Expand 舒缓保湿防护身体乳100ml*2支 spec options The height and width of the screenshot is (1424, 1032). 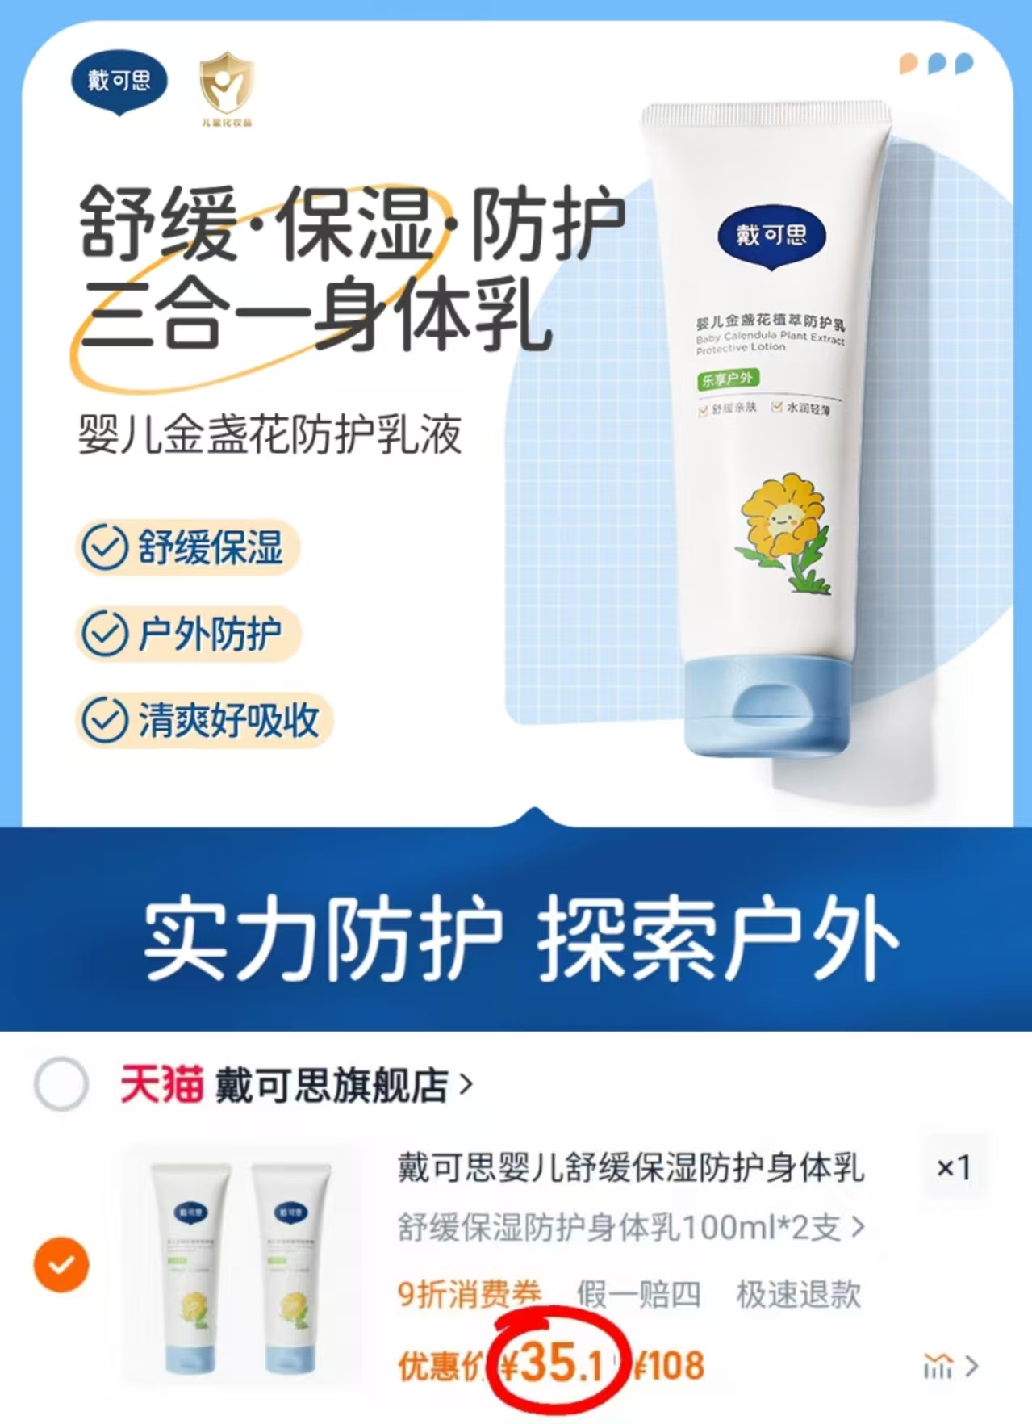(631, 1228)
